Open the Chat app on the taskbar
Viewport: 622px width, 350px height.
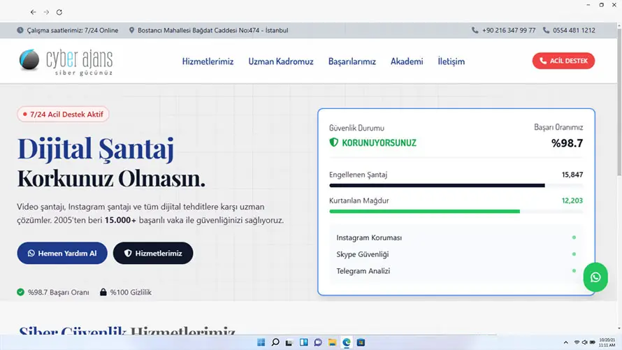click(318, 342)
